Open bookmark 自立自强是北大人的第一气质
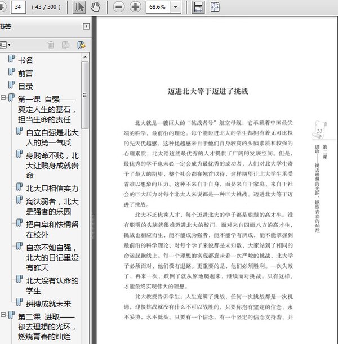Viewport: 338px width, 344px height. click(52, 137)
